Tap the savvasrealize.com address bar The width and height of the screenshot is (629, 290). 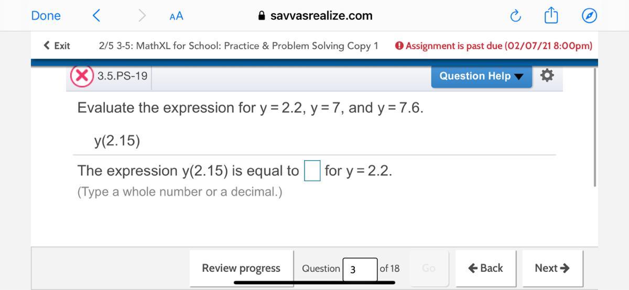316,16
